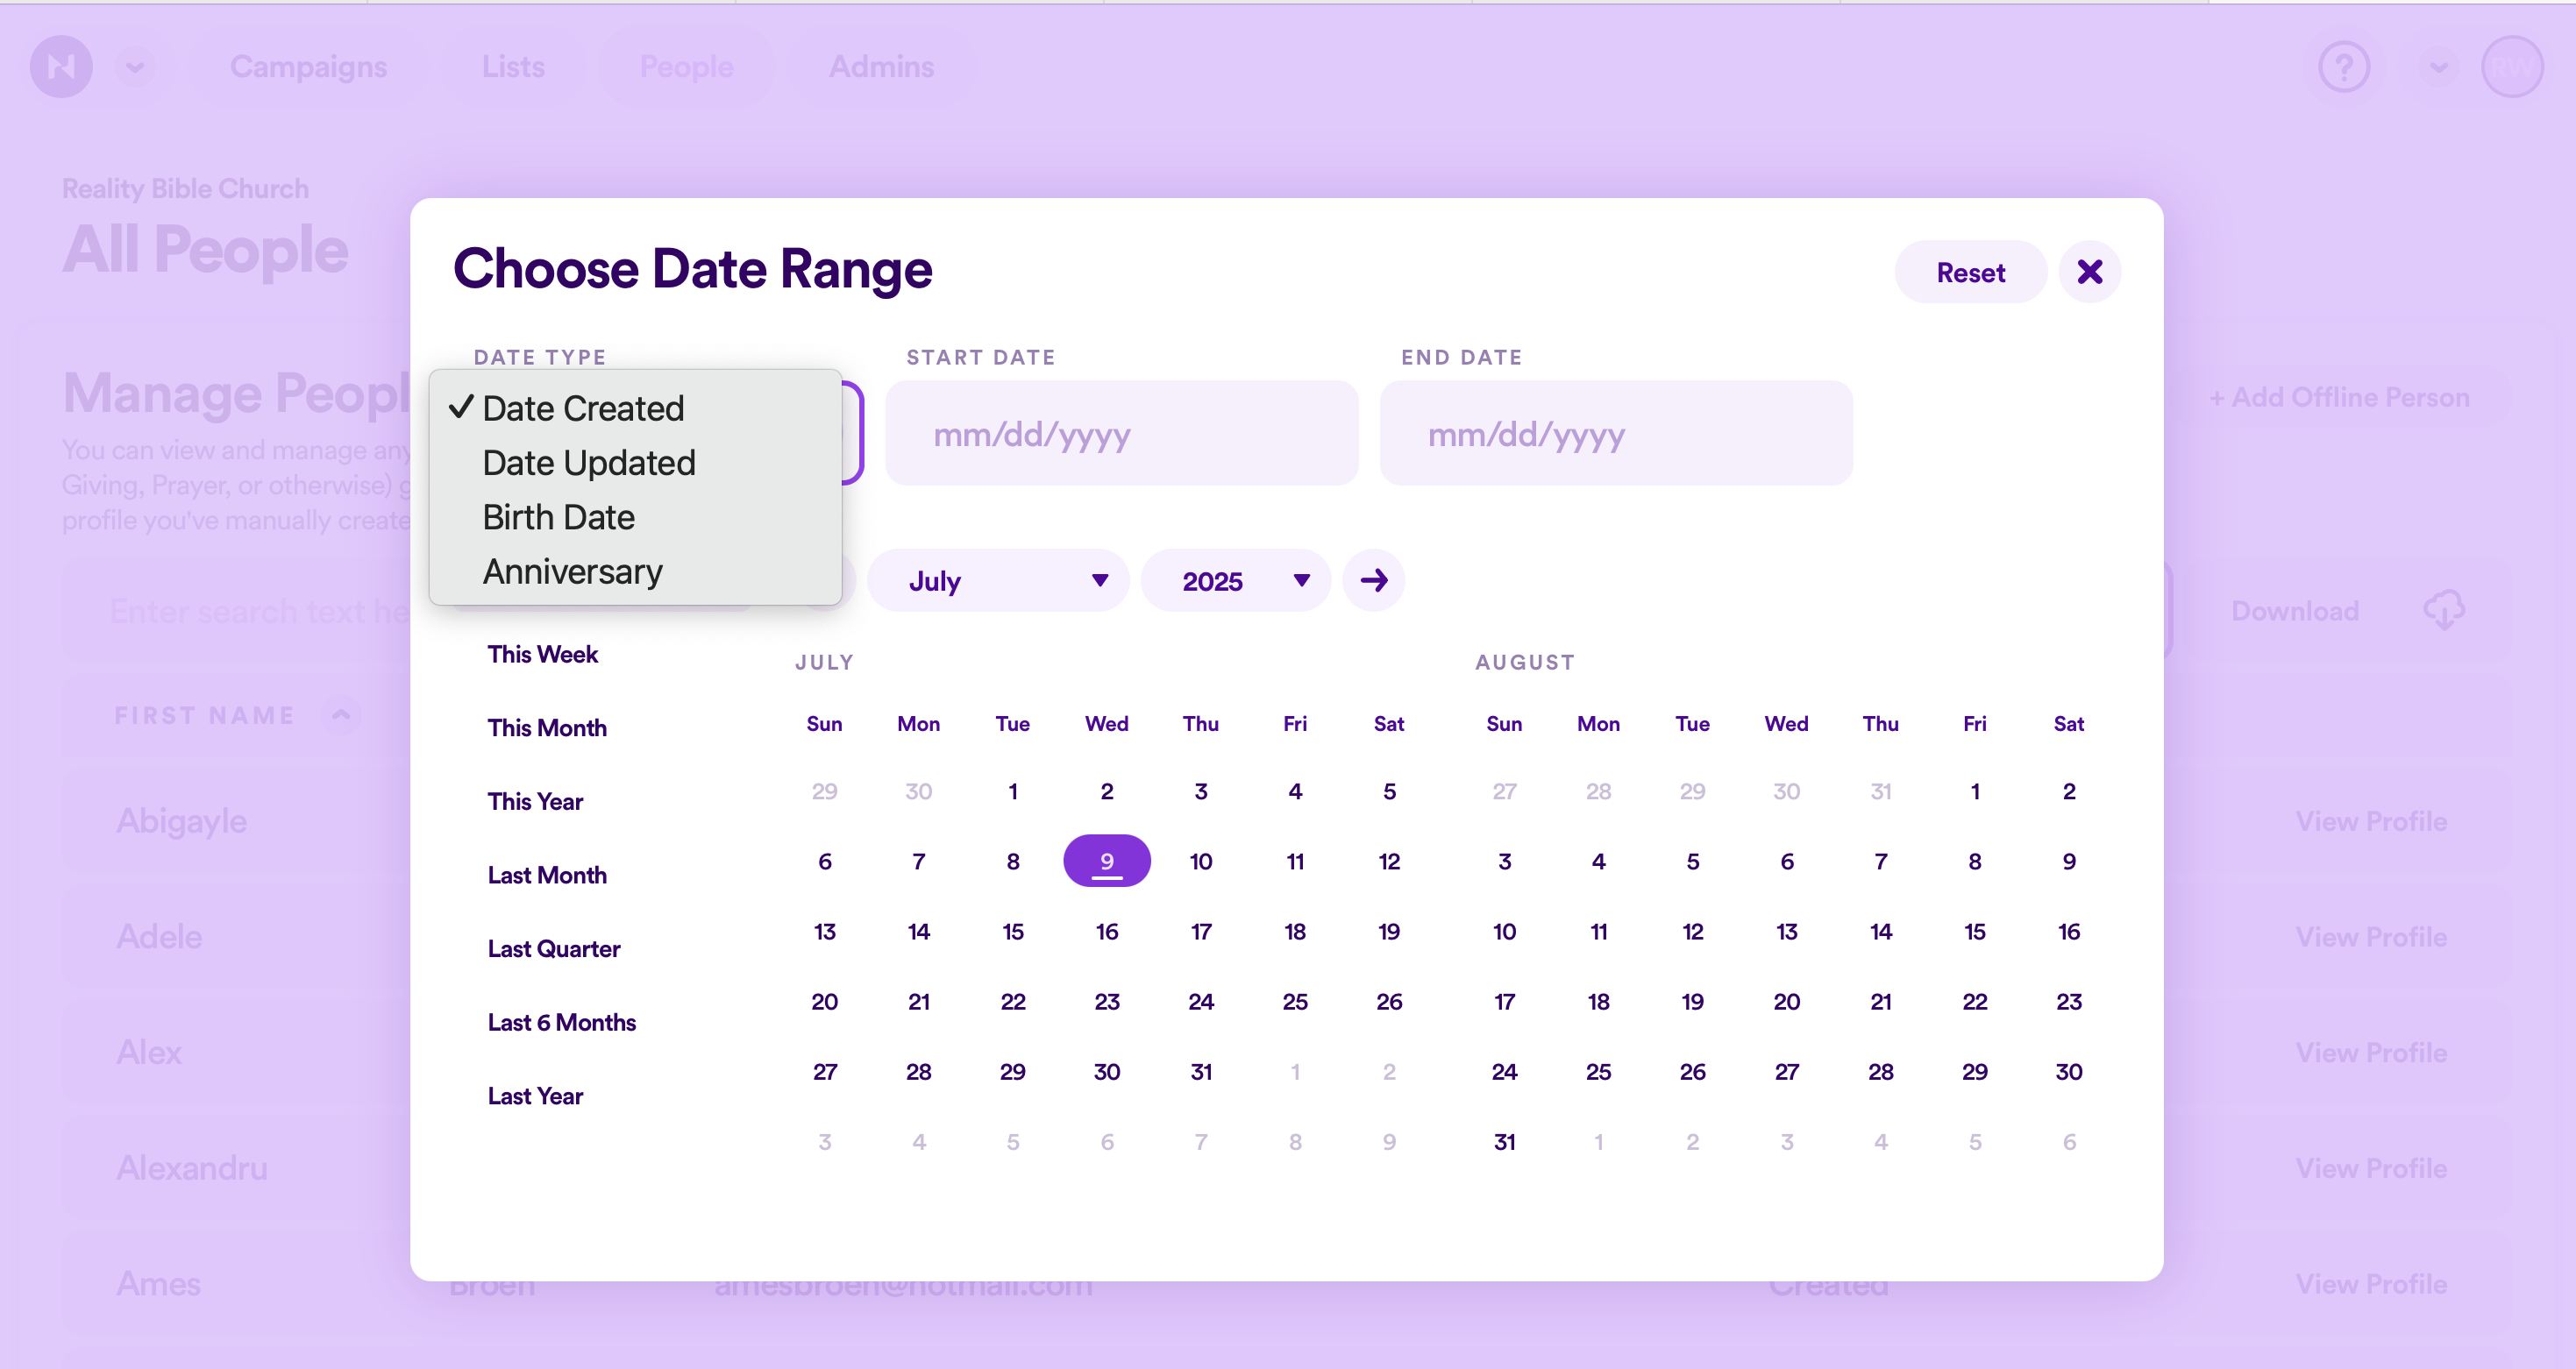Select Last Month preset
2576x1369 pixels.
point(547,875)
